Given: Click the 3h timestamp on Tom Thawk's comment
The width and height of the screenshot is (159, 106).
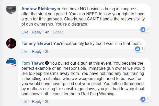Looking at the screenshot, I should click(47, 102).
